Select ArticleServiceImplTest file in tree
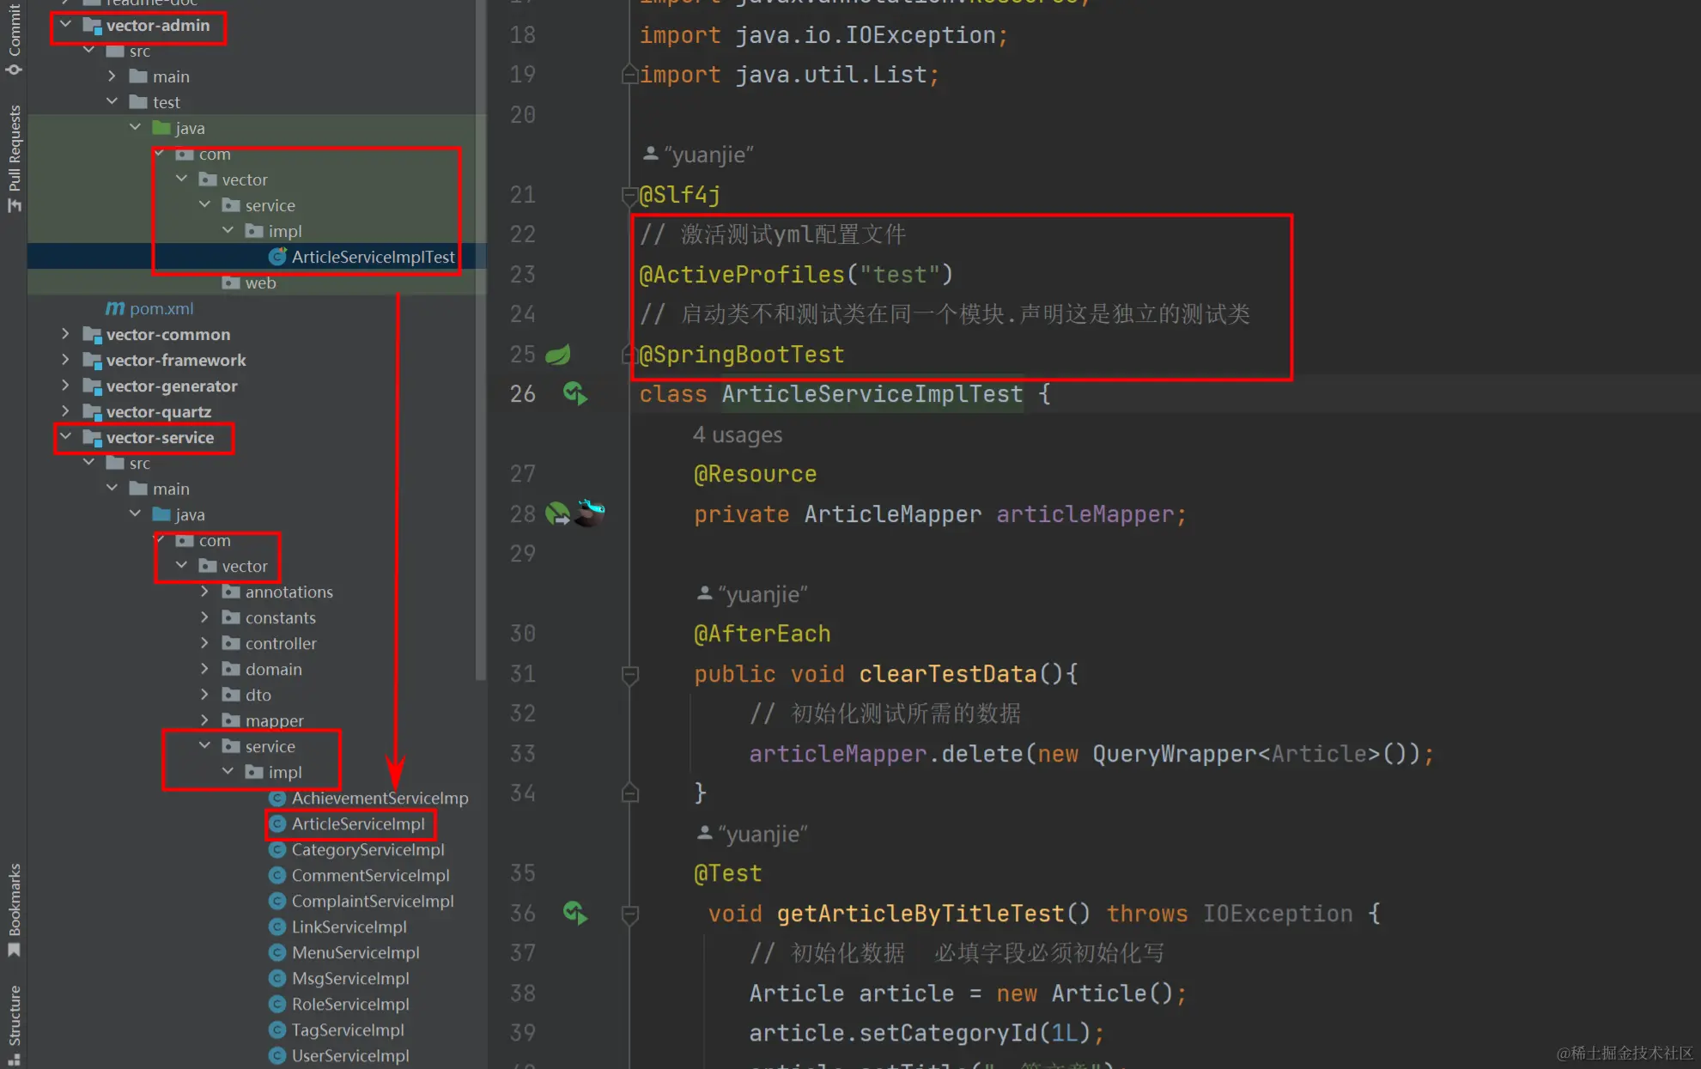The image size is (1701, 1069). 372,257
